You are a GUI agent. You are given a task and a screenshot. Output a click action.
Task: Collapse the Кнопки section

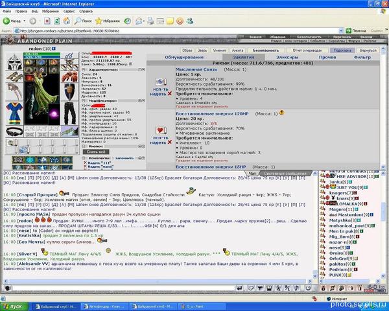(84, 146)
